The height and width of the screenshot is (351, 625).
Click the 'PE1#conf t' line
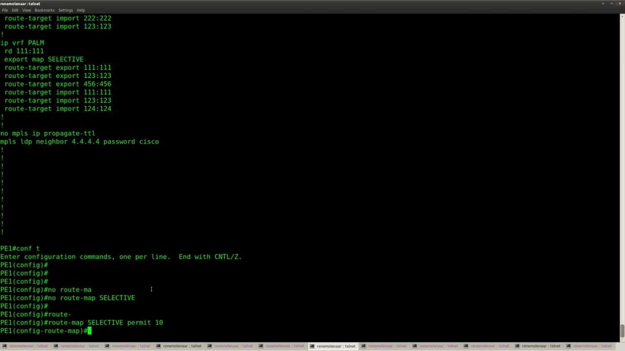coord(20,249)
